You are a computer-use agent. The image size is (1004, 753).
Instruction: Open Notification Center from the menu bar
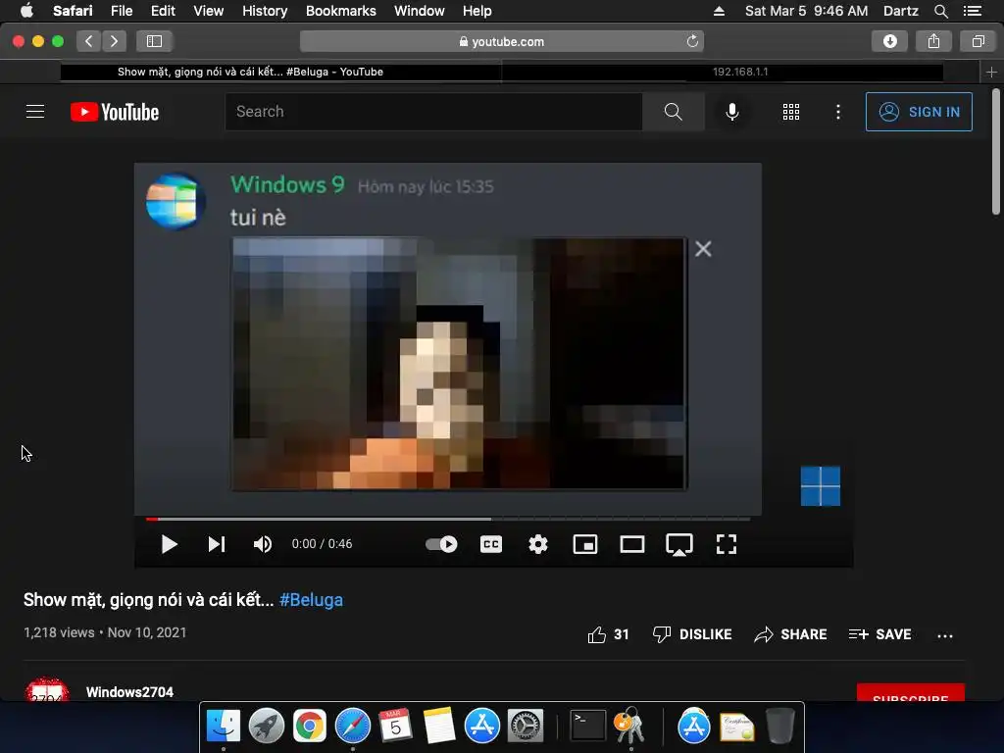(973, 11)
